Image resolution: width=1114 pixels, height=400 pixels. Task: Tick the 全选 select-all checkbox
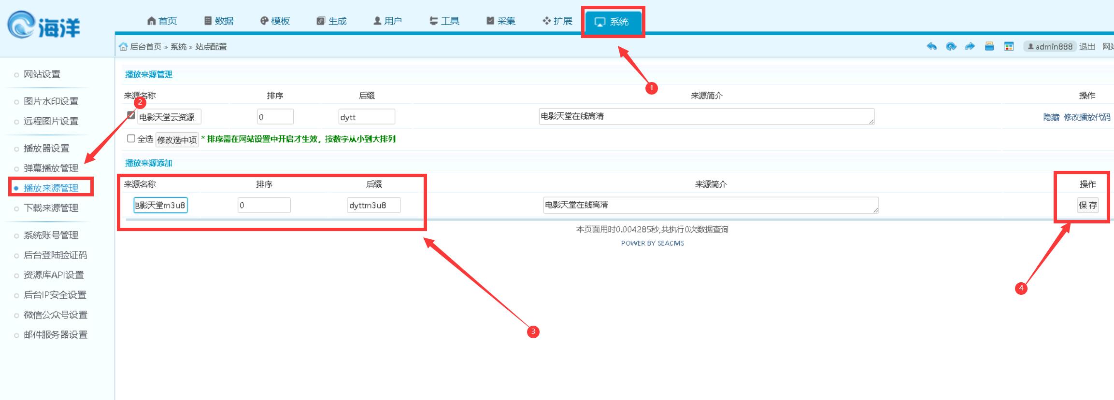[131, 138]
